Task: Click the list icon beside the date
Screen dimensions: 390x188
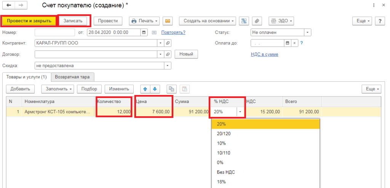Action: click(154, 33)
